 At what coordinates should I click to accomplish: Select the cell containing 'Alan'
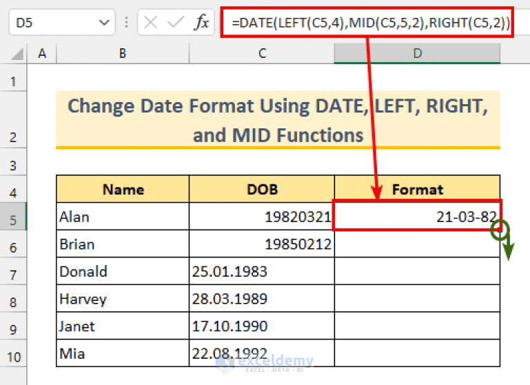pyautogui.click(x=123, y=217)
